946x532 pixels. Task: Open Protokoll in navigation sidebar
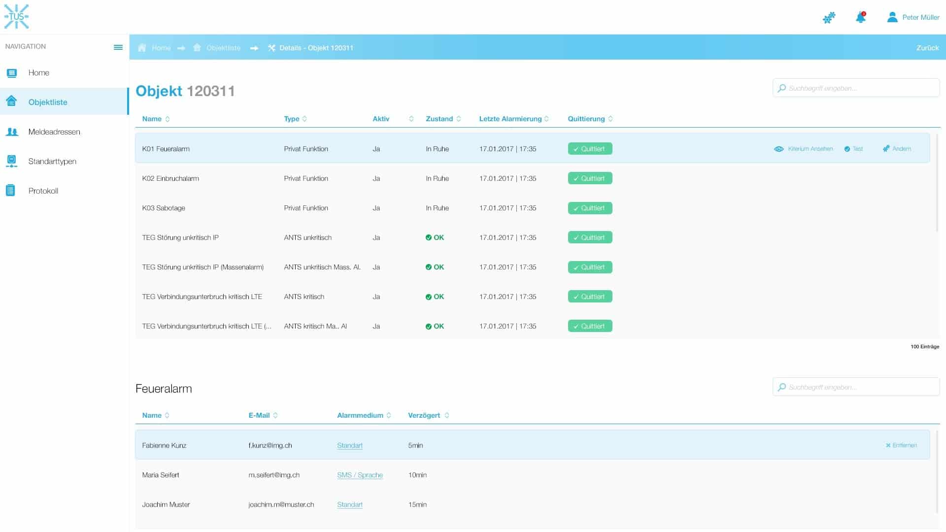43,191
